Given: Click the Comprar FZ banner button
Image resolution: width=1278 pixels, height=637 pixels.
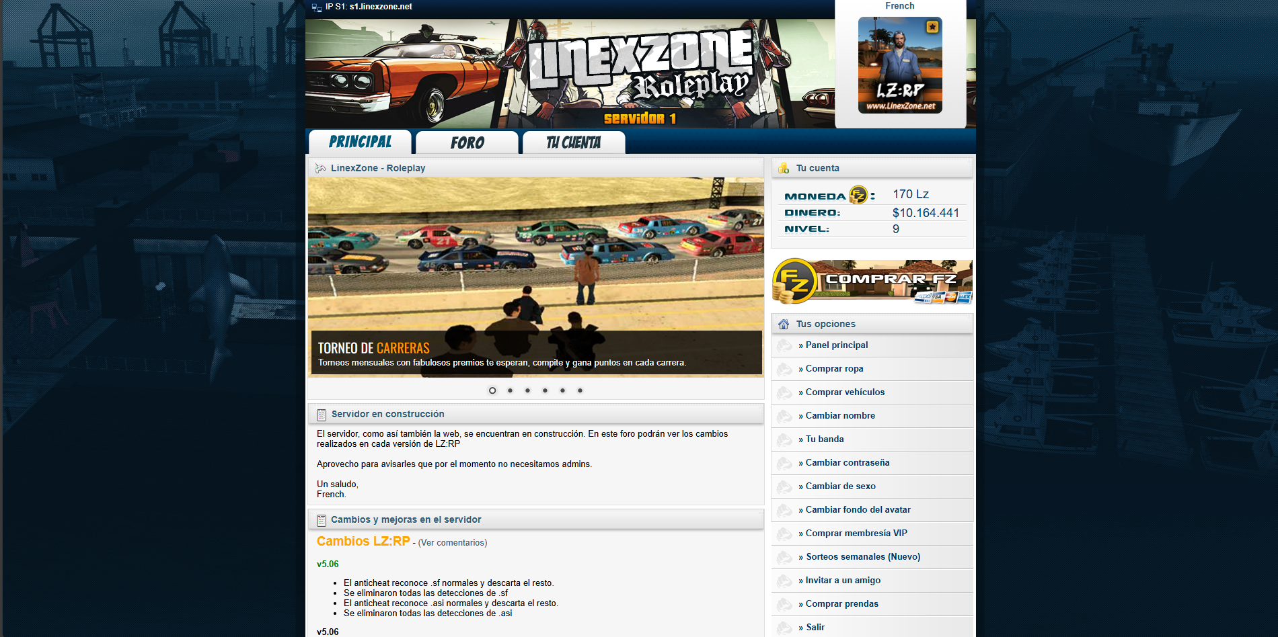Looking at the screenshot, I should [x=872, y=281].
